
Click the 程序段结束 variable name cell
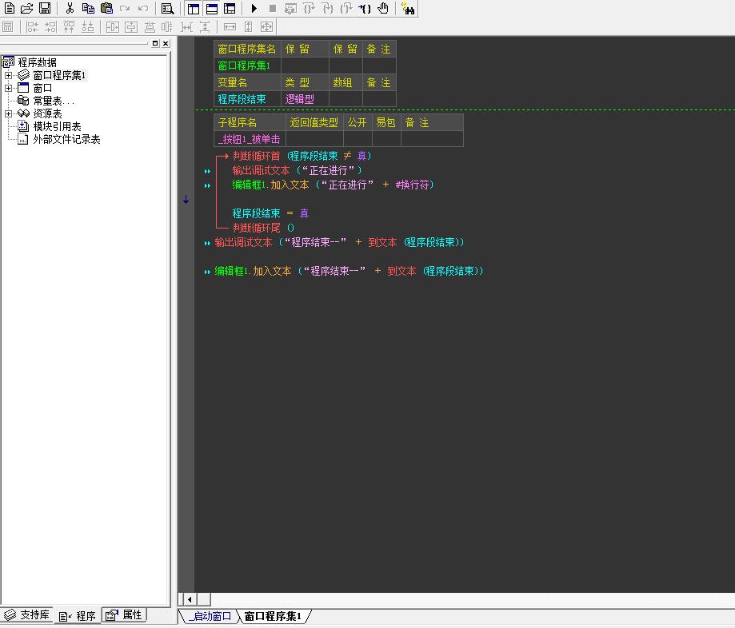[x=247, y=99]
